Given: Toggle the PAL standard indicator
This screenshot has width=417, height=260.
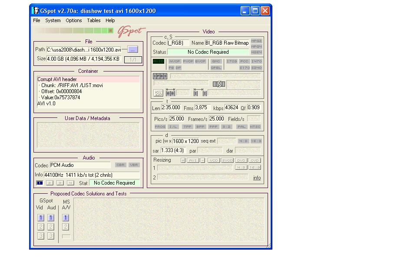Looking at the screenshot, I should [x=242, y=127].
